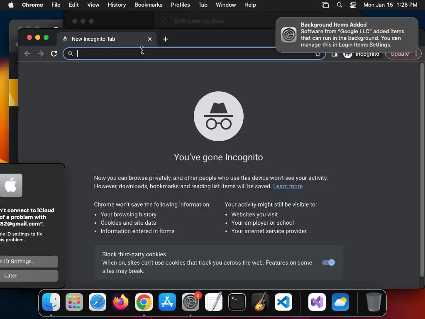Open the File menu
This screenshot has height=319, width=425.
(x=56, y=5)
